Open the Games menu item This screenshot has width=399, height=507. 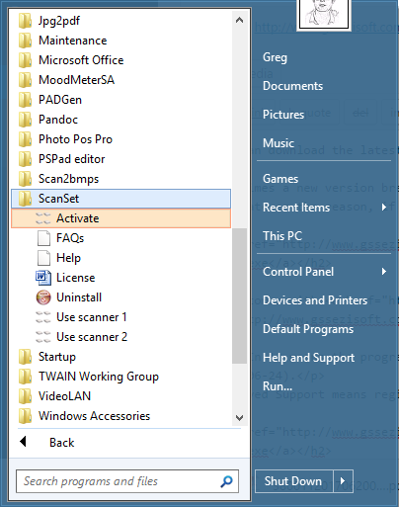coord(280,179)
